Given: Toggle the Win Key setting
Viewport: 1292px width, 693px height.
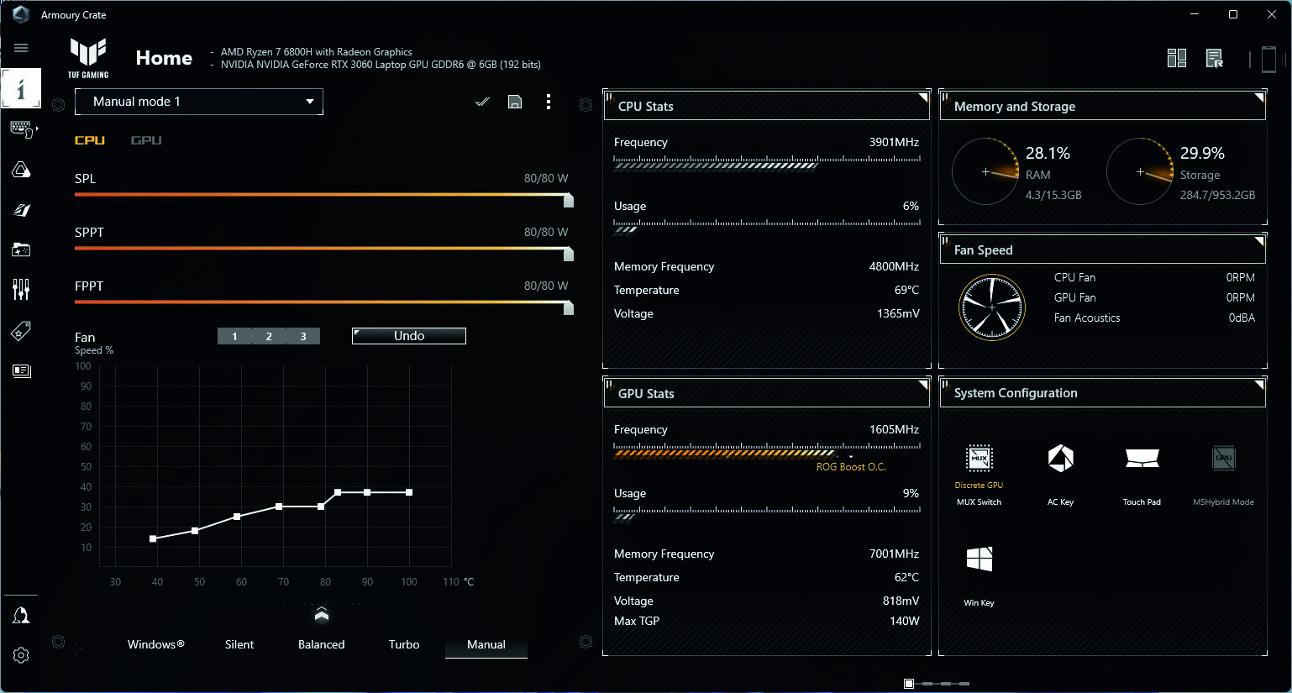Looking at the screenshot, I should [x=978, y=559].
